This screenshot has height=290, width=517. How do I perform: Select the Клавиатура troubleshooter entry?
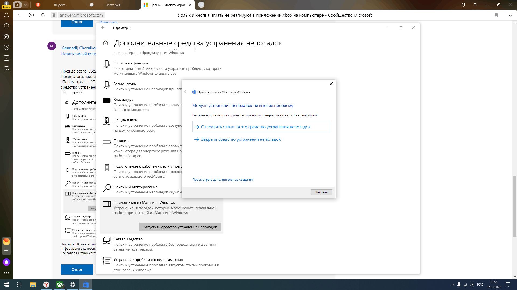(x=141, y=104)
